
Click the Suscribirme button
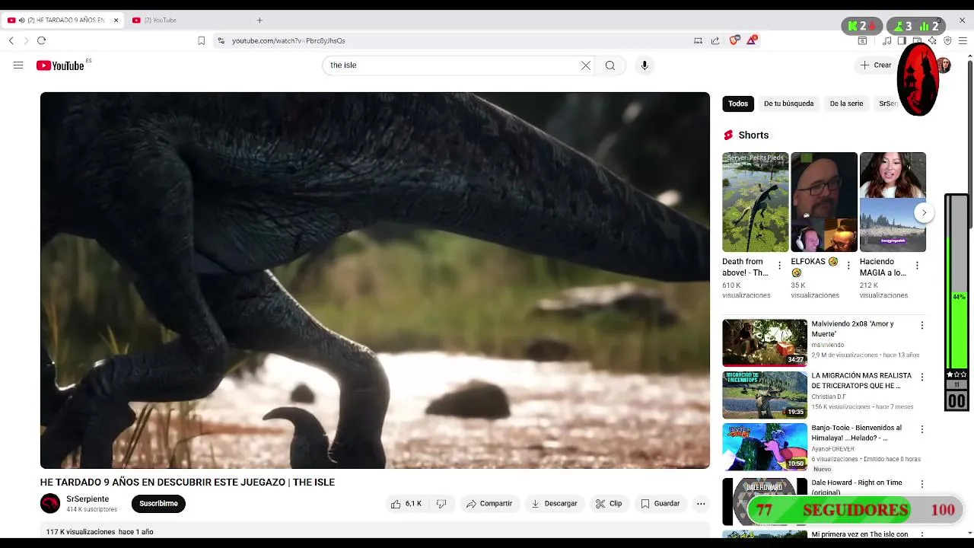[x=158, y=504]
